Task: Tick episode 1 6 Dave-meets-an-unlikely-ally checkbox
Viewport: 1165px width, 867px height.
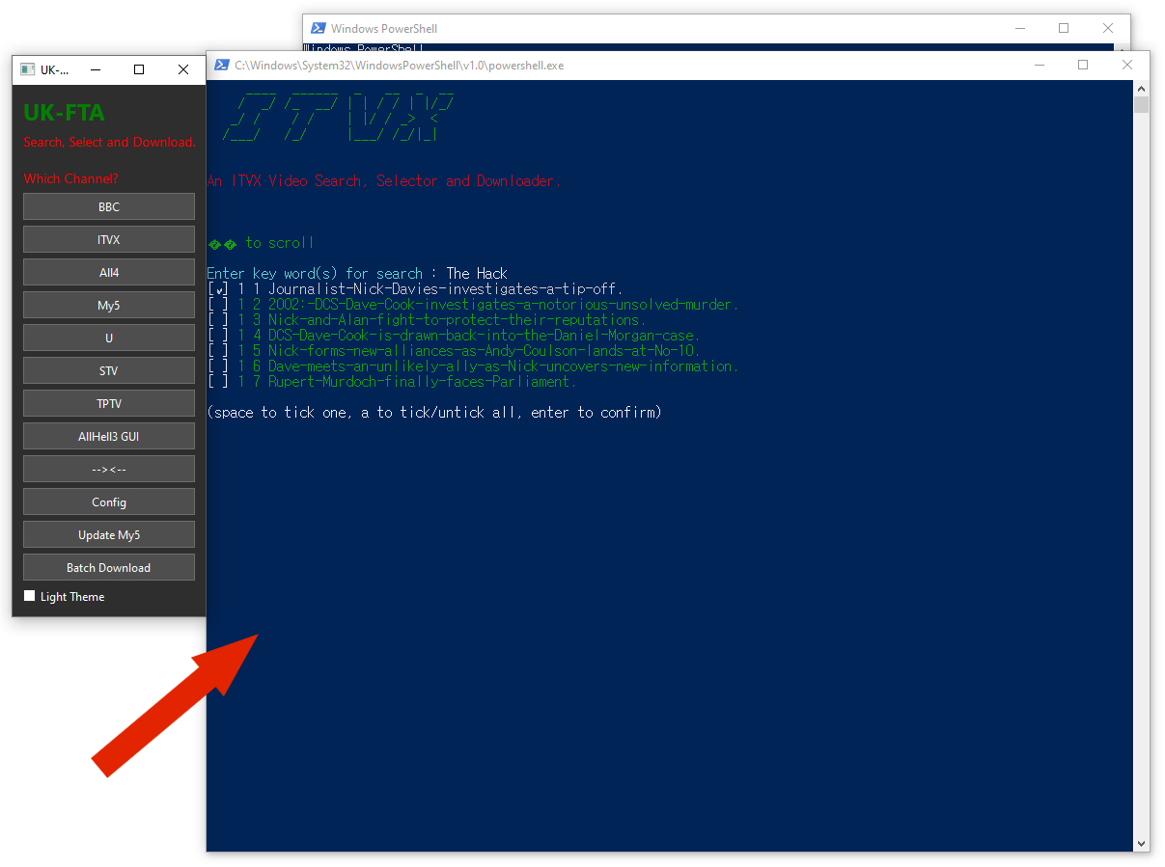Action: (x=218, y=366)
